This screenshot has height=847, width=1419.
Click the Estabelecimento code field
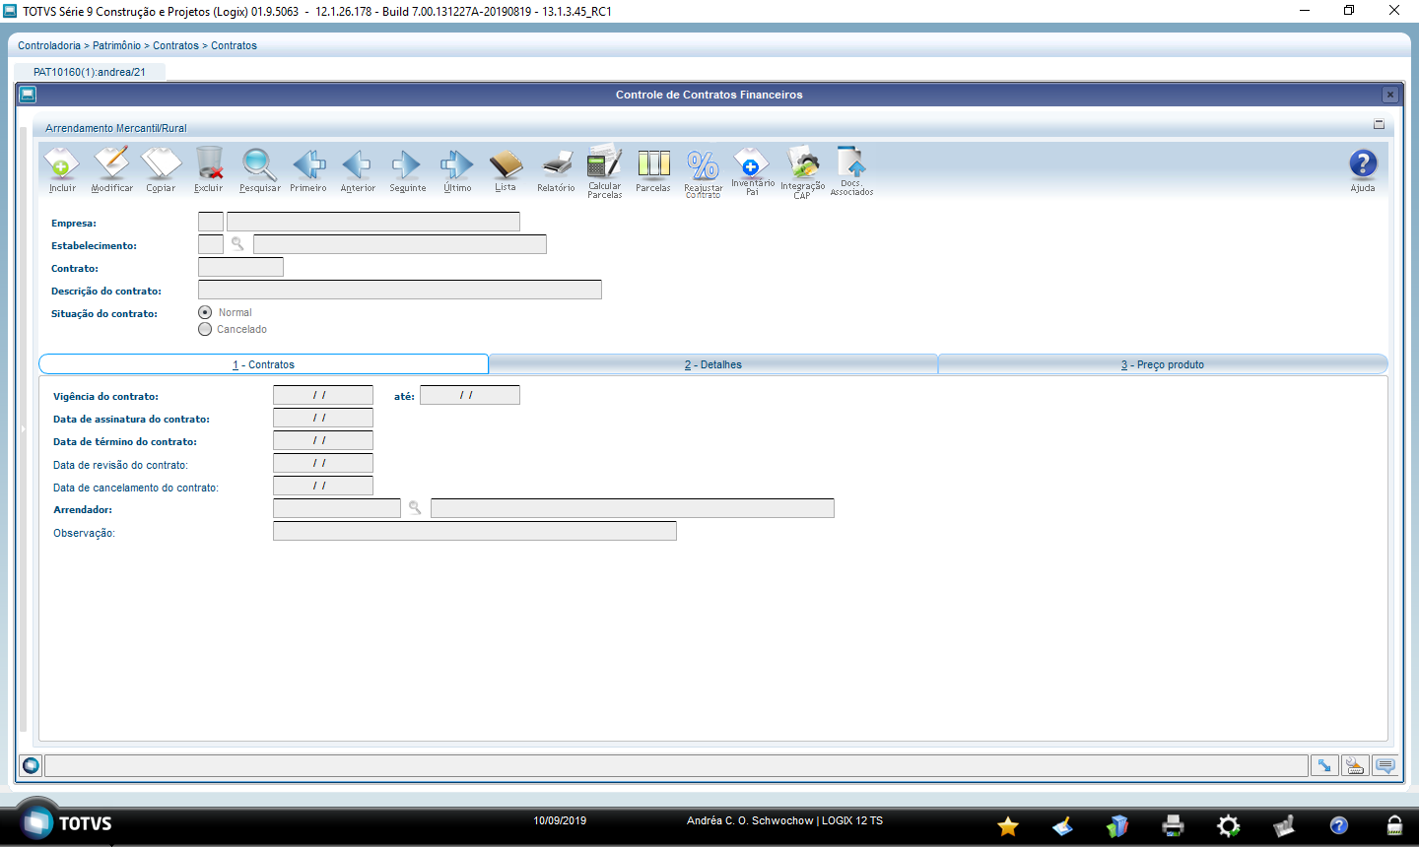(x=211, y=244)
